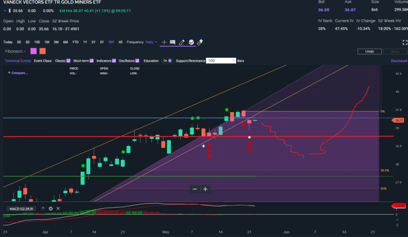This screenshot has height=237, width=408.
Task: Select the crosshair tool icon
Action: (x=164, y=42)
